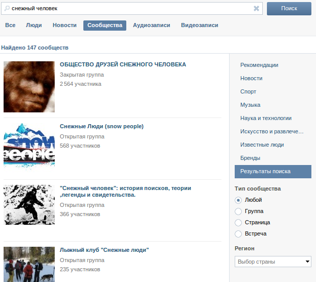Click the 2 564 участника text
316x282 pixels.
(80, 84)
